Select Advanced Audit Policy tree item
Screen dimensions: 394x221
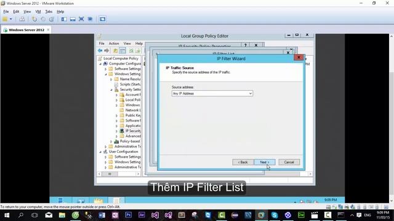[x=133, y=136]
